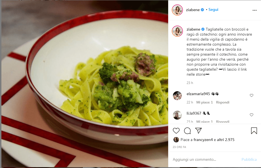Follow ziabene with the Segui link
Screen dimensions: 261x168
pos(213,10)
